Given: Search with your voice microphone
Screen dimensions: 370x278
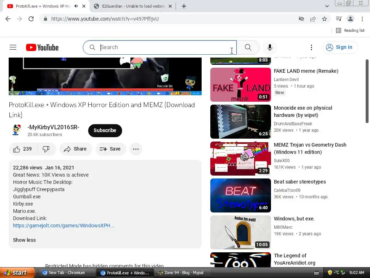Looking at the screenshot, I should click(x=270, y=47).
